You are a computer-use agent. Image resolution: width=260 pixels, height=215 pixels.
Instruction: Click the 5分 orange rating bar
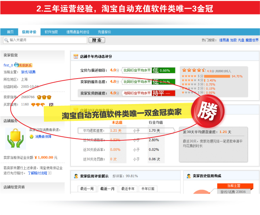coord(217,76)
